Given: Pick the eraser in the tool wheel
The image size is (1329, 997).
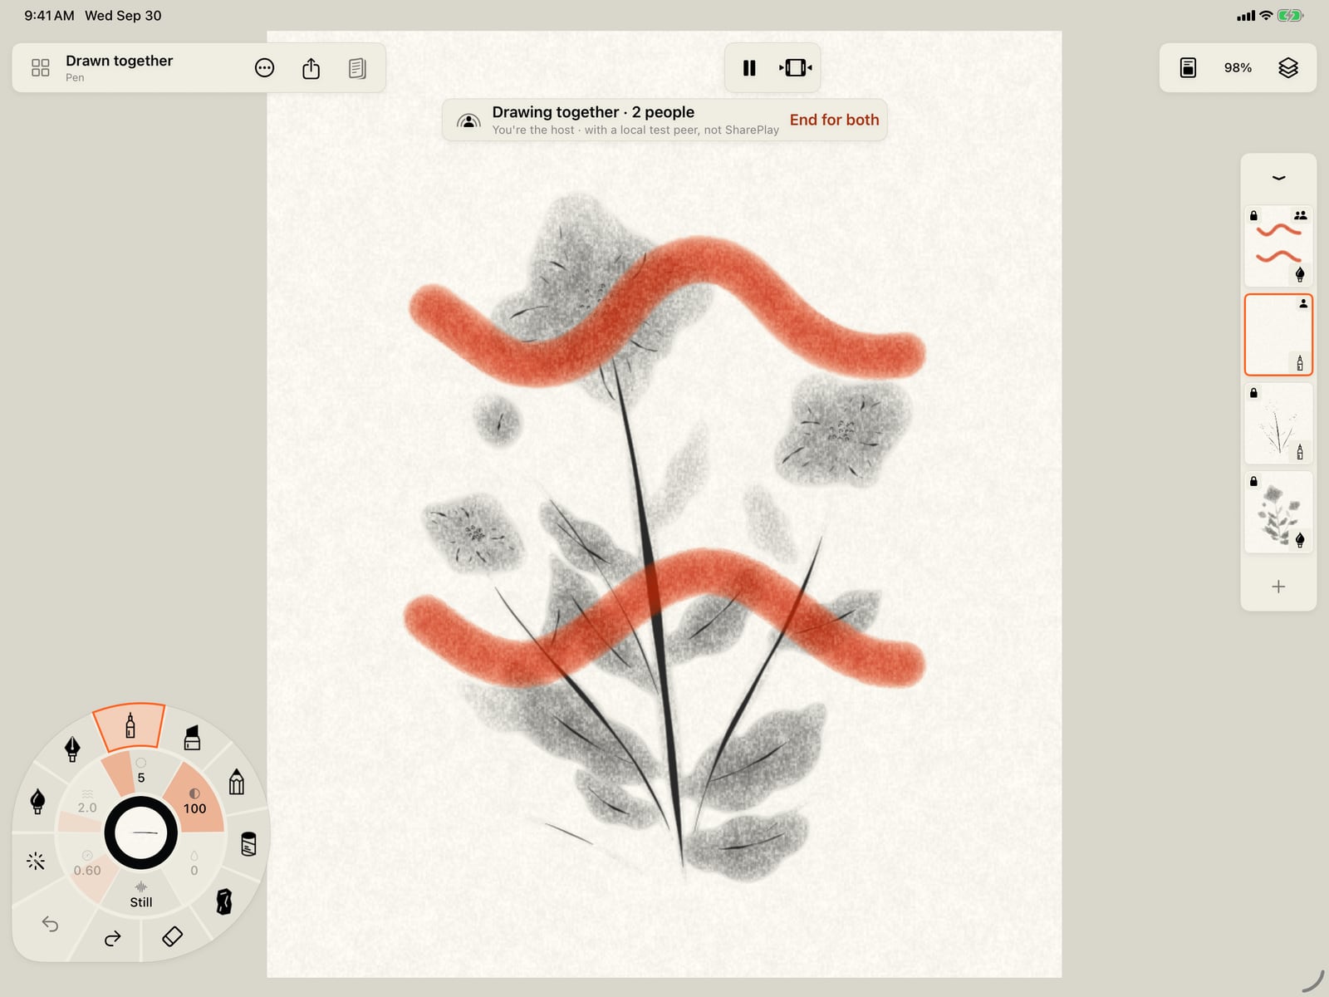Looking at the screenshot, I should coord(172,936).
